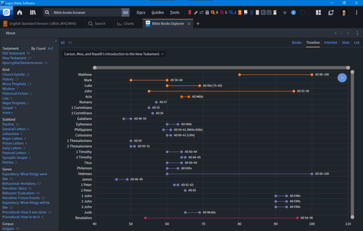Open the white and purple book shortcut
The width and height of the screenshot is (363, 231).
[x=246, y=12]
